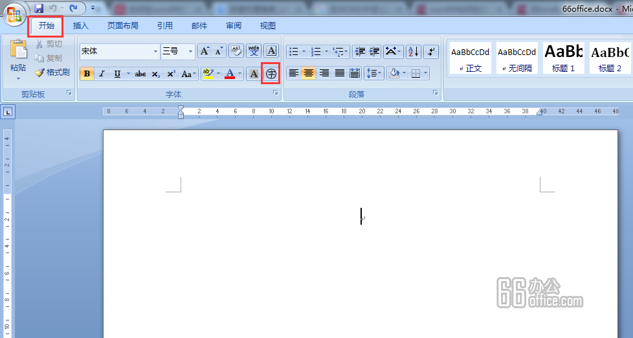Open the phonetic guide (wén) tool

[x=254, y=51]
